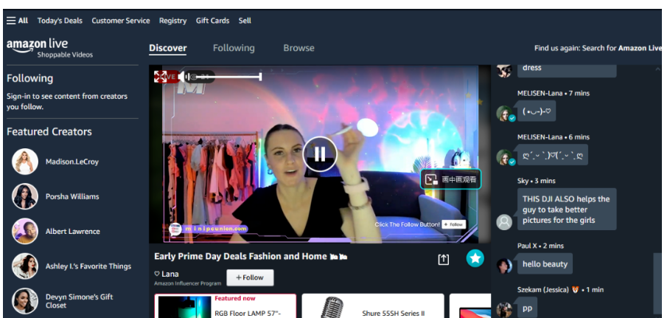Switch to the Browse tab
Screen dimensions: 670x318
click(x=299, y=49)
